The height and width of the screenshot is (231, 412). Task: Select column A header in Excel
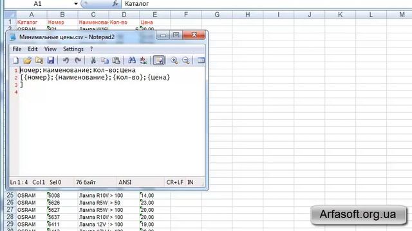(x=32, y=15)
